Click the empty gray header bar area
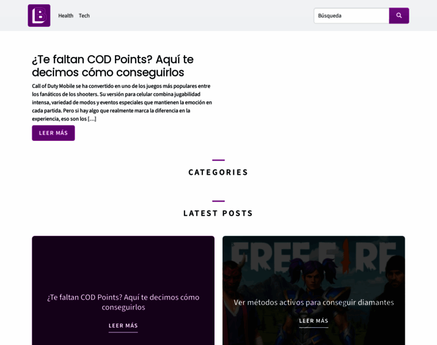 pos(201,16)
